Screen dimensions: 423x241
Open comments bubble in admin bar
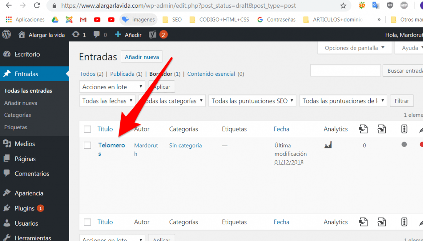pos(100,35)
